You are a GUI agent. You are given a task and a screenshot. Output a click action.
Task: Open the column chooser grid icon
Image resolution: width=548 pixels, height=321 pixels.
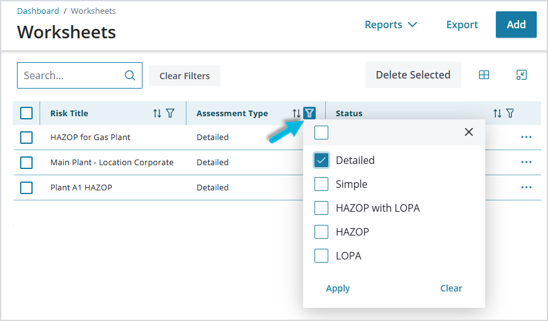[484, 75]
